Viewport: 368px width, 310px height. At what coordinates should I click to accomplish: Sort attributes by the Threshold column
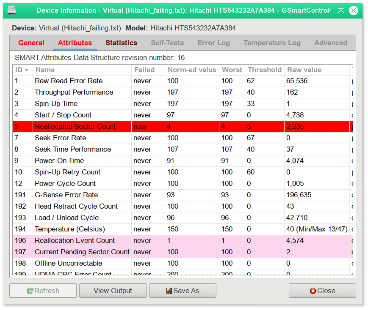264,70
